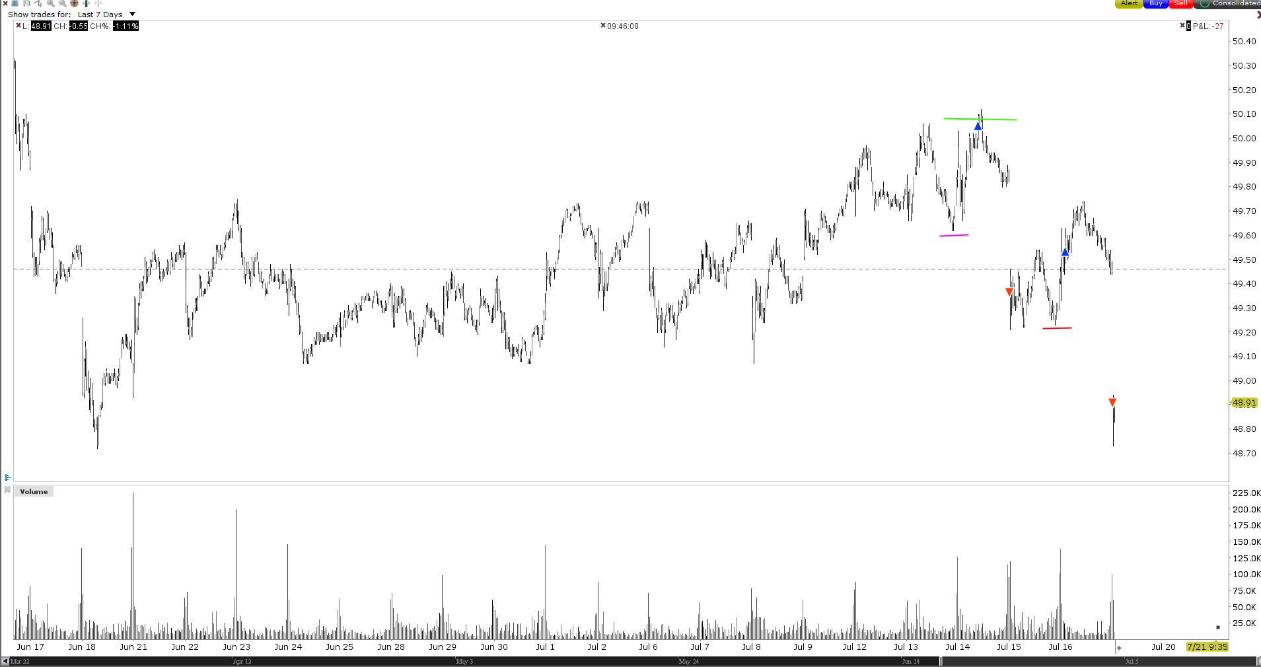Click the orange sell marker near 48.91
Viewport: 1261px width, 667px height.
(1112, 402)
